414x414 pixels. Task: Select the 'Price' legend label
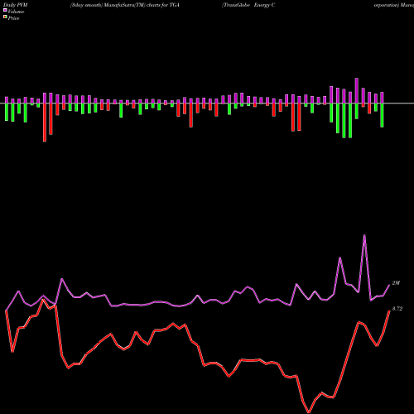click(13, 18)
